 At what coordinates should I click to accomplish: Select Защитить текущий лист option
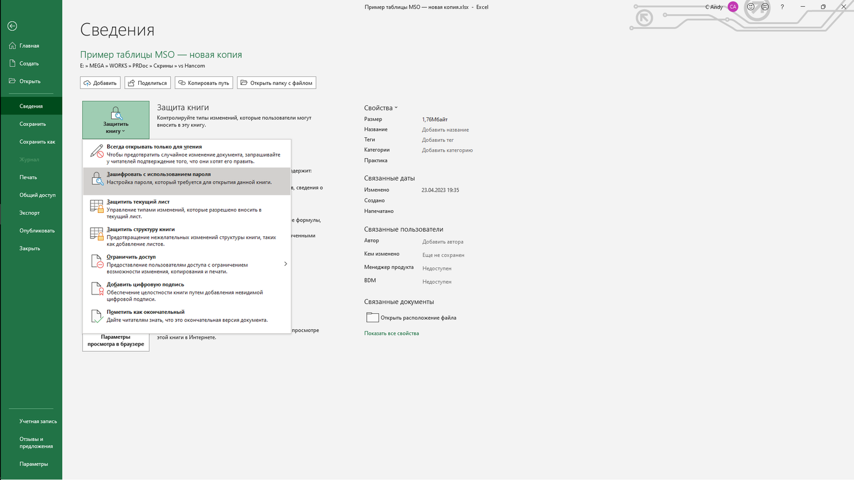(x=187, y=209)
